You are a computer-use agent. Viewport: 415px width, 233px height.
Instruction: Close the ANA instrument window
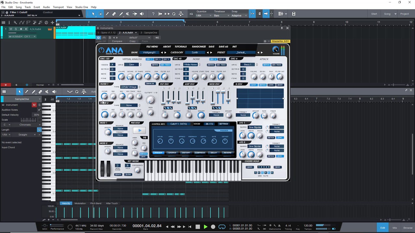[x=287, y=28]
